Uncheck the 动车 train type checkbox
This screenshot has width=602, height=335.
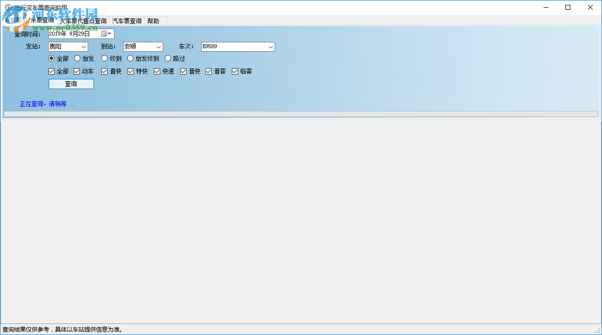[76, 71]
